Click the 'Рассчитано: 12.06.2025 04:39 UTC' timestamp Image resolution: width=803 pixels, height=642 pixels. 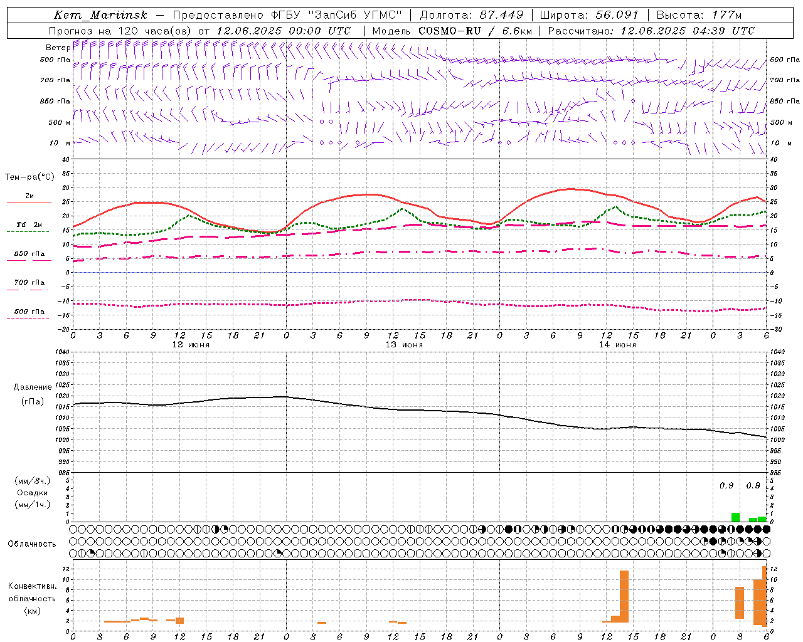[x=651, y=31]
